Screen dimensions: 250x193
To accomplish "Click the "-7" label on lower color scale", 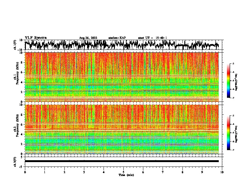I will pos(233,150).
